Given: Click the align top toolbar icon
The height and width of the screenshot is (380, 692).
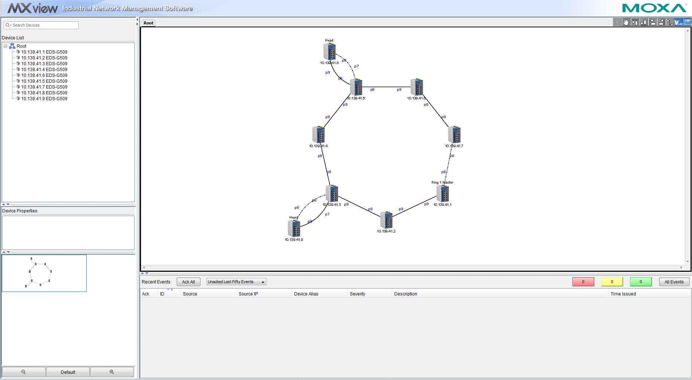Looking at the screenshot, I should [x=635, y=23].
